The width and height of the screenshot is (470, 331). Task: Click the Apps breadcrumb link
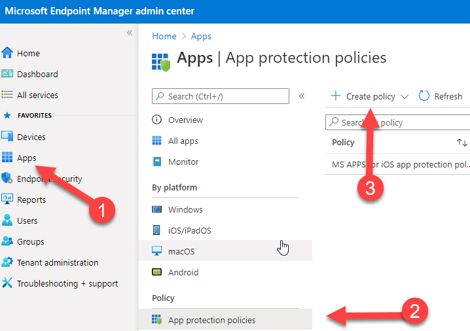point(201,36)
